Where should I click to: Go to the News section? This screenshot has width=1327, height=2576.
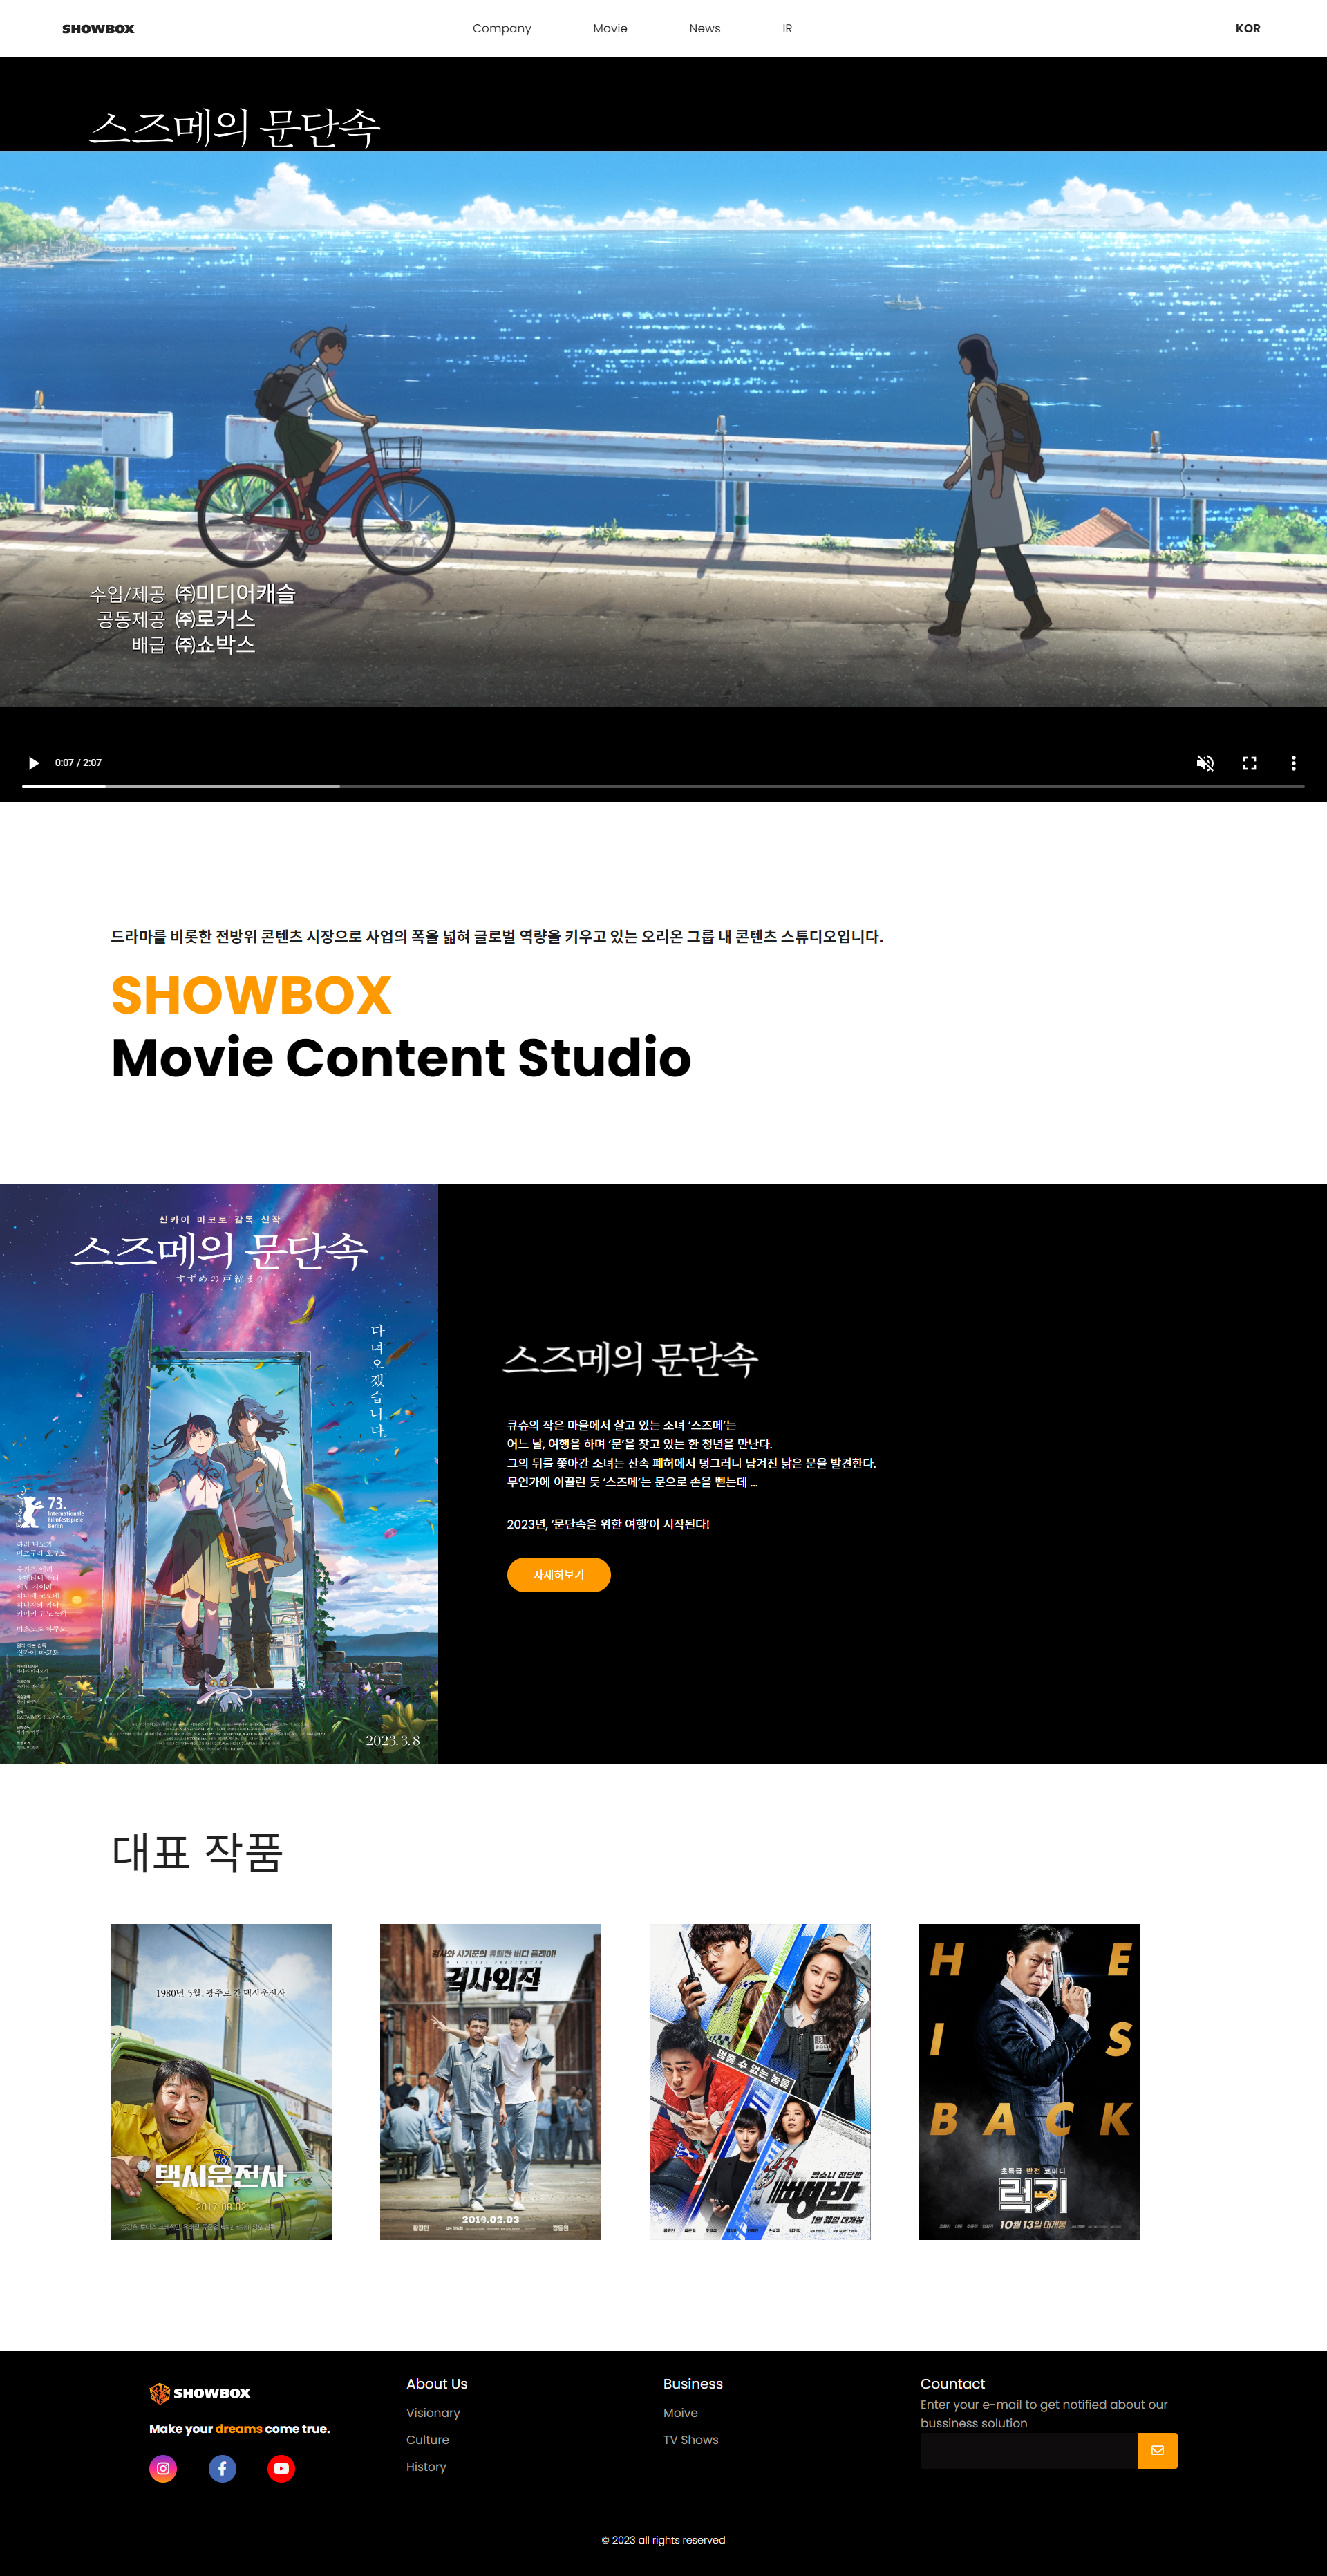tap(704, 29)
